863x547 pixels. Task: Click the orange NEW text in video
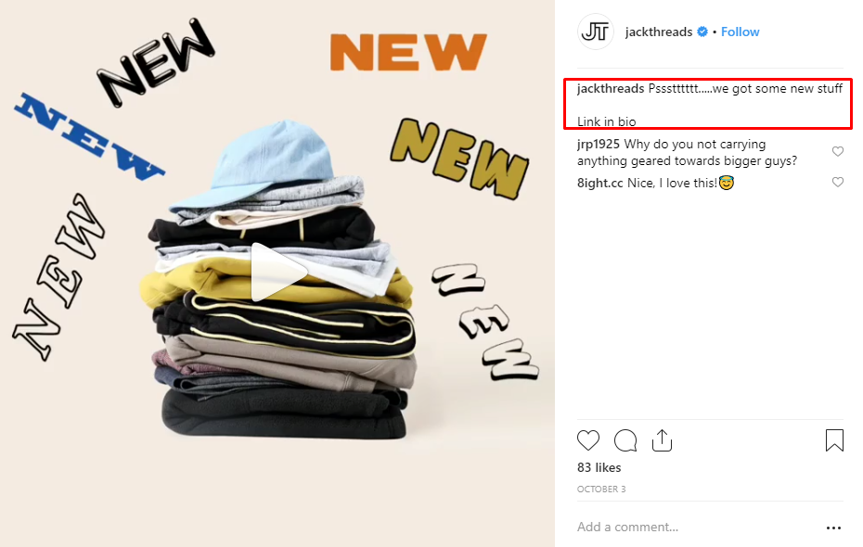click(407, 52)
